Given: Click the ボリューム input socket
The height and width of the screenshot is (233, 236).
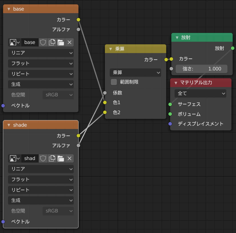Looking at the screenshot, I should pyautogui.click(x=170, y=114).
